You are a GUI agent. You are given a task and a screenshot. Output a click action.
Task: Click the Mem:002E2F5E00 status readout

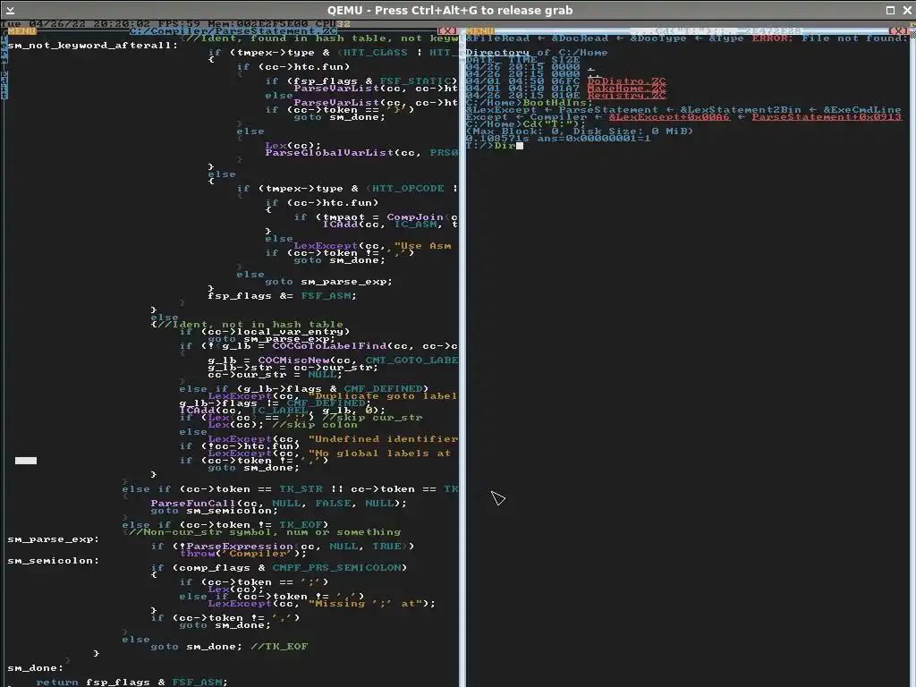259,24
